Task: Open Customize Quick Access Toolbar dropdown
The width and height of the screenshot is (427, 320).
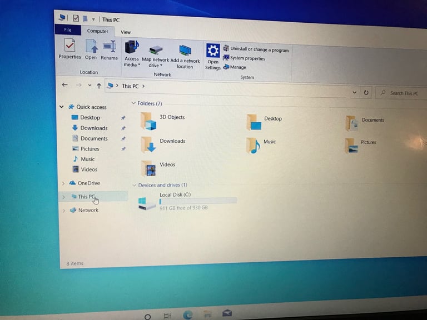Action: pyautogui.click(x=93, y=19)
